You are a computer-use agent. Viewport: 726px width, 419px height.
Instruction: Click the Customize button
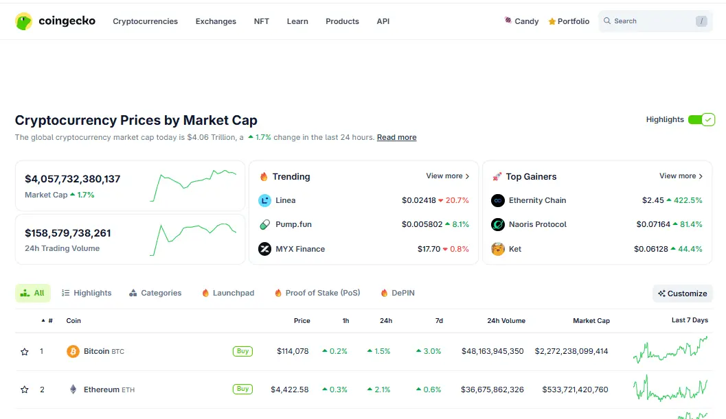pos(683,294)
